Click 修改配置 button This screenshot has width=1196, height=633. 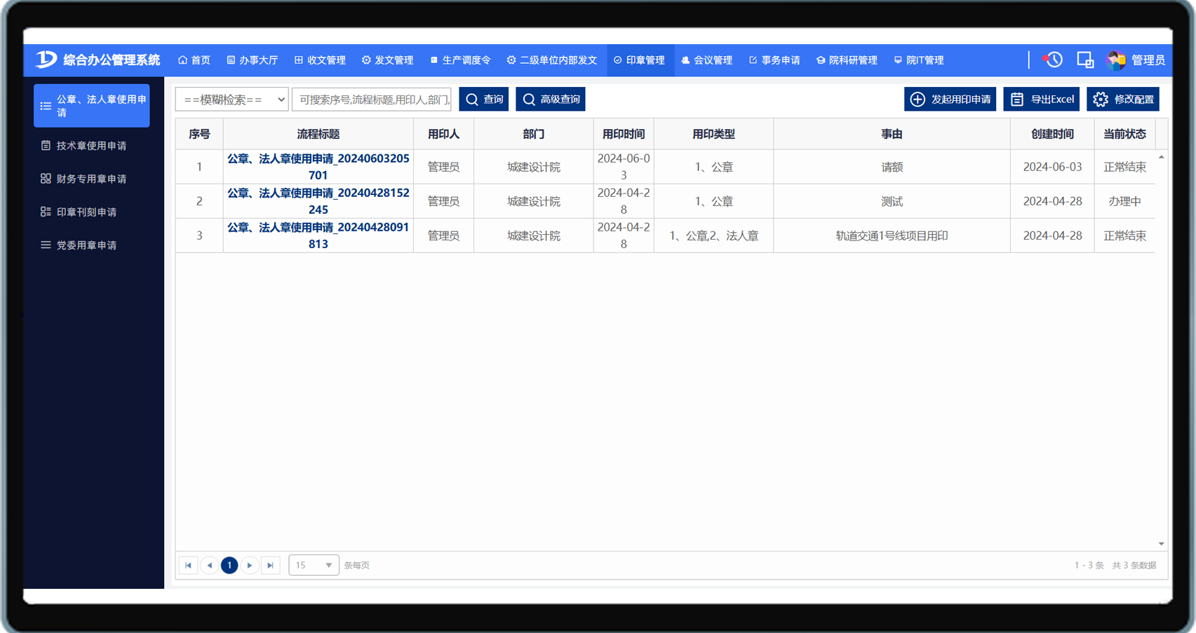(x=1123, y=100)
